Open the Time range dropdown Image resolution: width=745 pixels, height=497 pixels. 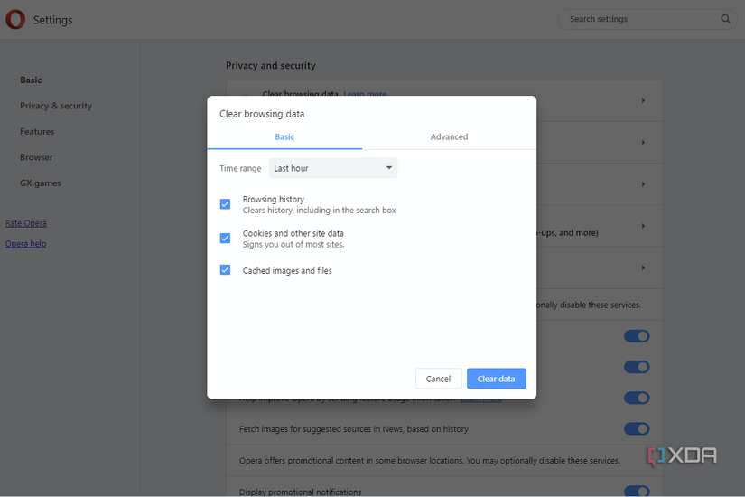[332, 168]
